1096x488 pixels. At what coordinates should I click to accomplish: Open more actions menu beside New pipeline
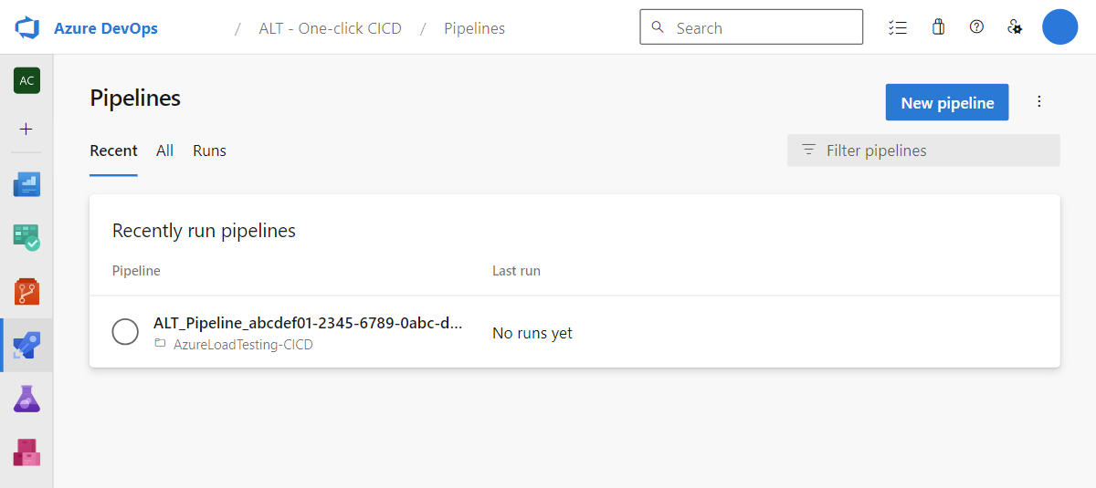coord(1038,102)
